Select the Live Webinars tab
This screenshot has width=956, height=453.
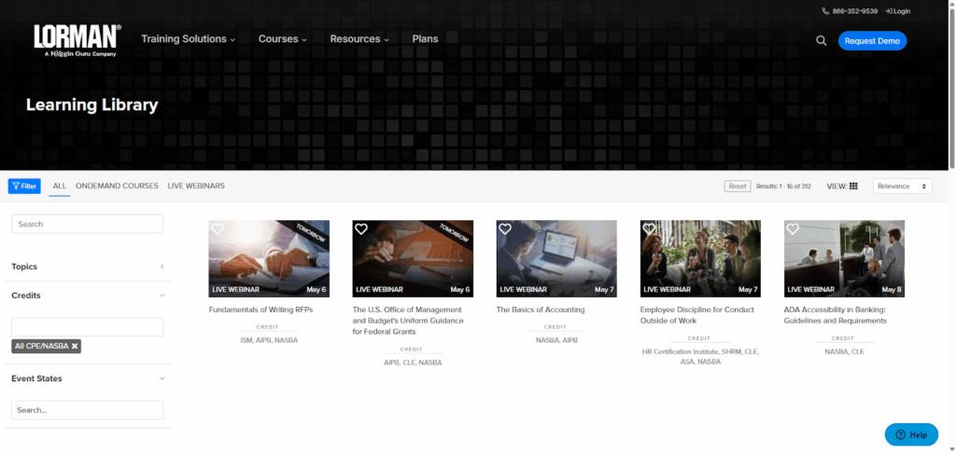click(196, 186)
